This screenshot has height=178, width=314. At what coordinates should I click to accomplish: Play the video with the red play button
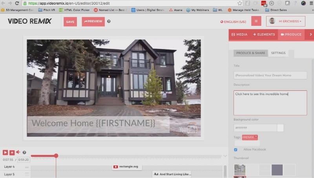(x=5, y=153)
